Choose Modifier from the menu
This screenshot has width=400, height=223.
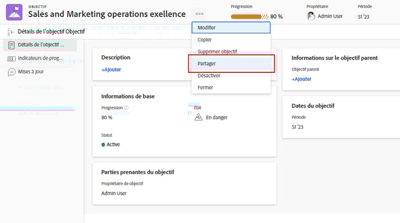(x=231, y=28)
